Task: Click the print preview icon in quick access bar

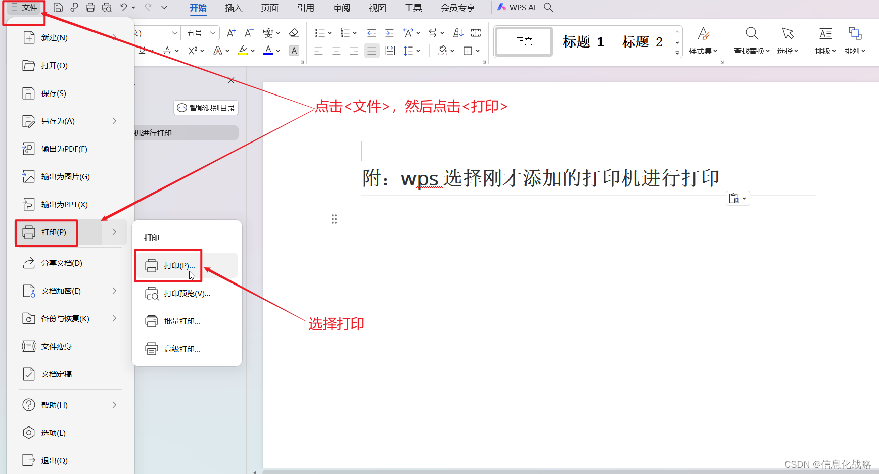Action: coord(107,8)
